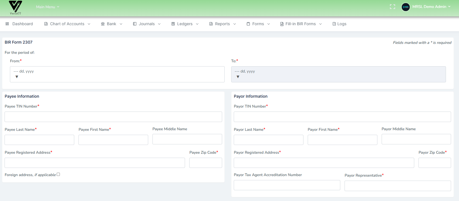Enable the Foreign address checkbox
This screenshot has width=459, height=201.
click(x=58, y=174)
